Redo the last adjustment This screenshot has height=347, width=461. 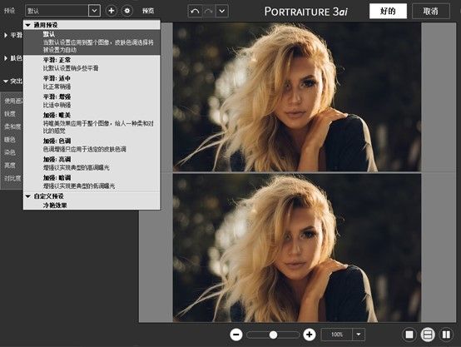coord(209,12)
